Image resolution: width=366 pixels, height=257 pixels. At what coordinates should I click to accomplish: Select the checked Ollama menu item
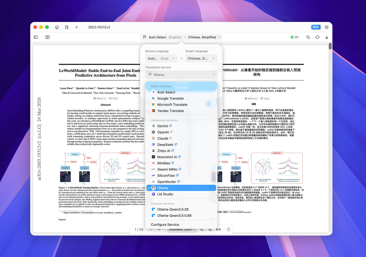[181, 188]
